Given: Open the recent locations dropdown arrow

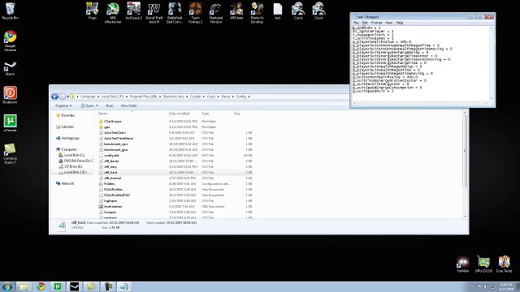Looking at the screenshot, I should (x=67, y=97).
